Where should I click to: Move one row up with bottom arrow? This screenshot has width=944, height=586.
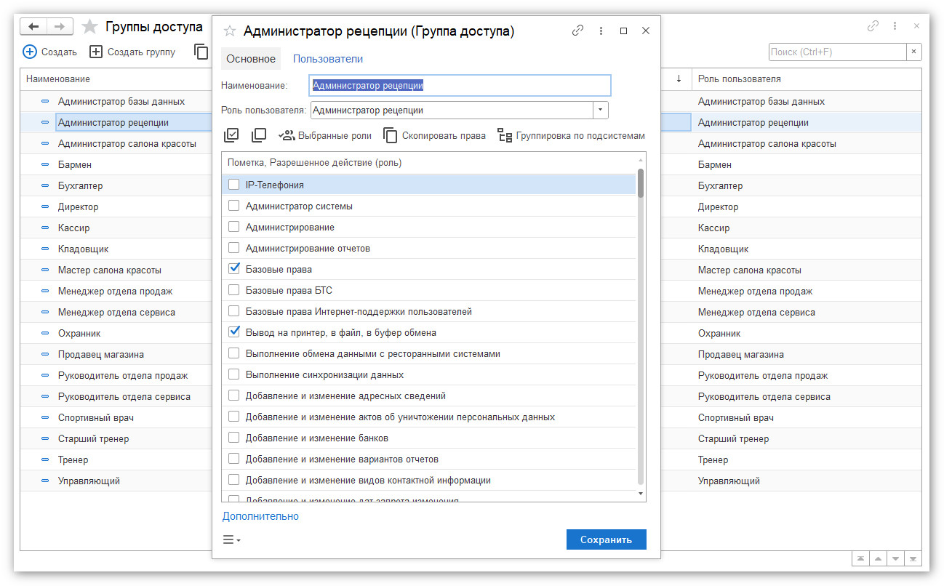pos(879,558)
